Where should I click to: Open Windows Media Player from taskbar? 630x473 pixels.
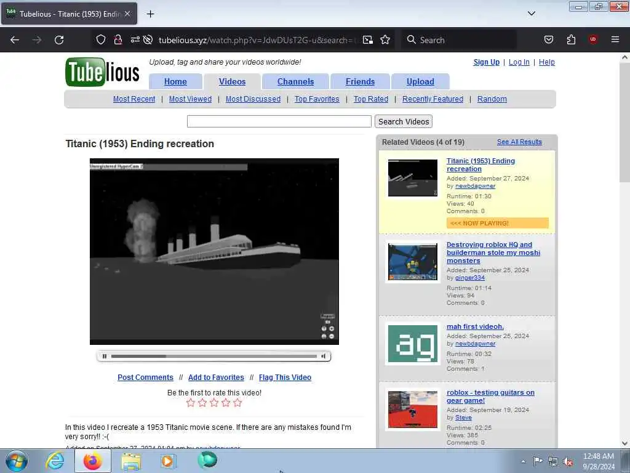[168, 461]
